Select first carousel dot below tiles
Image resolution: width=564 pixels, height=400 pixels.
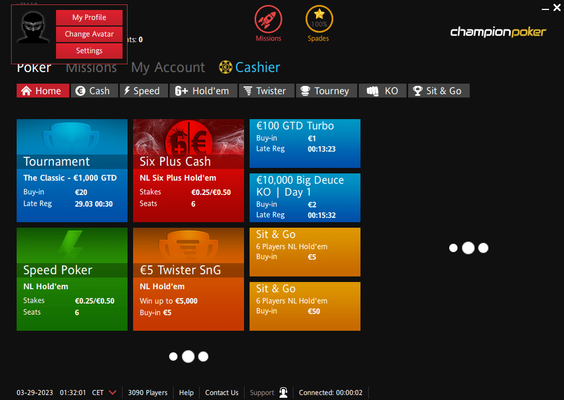[x=174, y=357]
